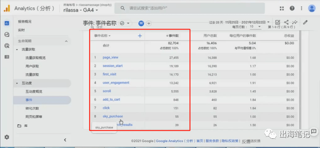Open the Admin gear settings icon
Viewport: 320px width, 148px height.
tap(7, 137)
